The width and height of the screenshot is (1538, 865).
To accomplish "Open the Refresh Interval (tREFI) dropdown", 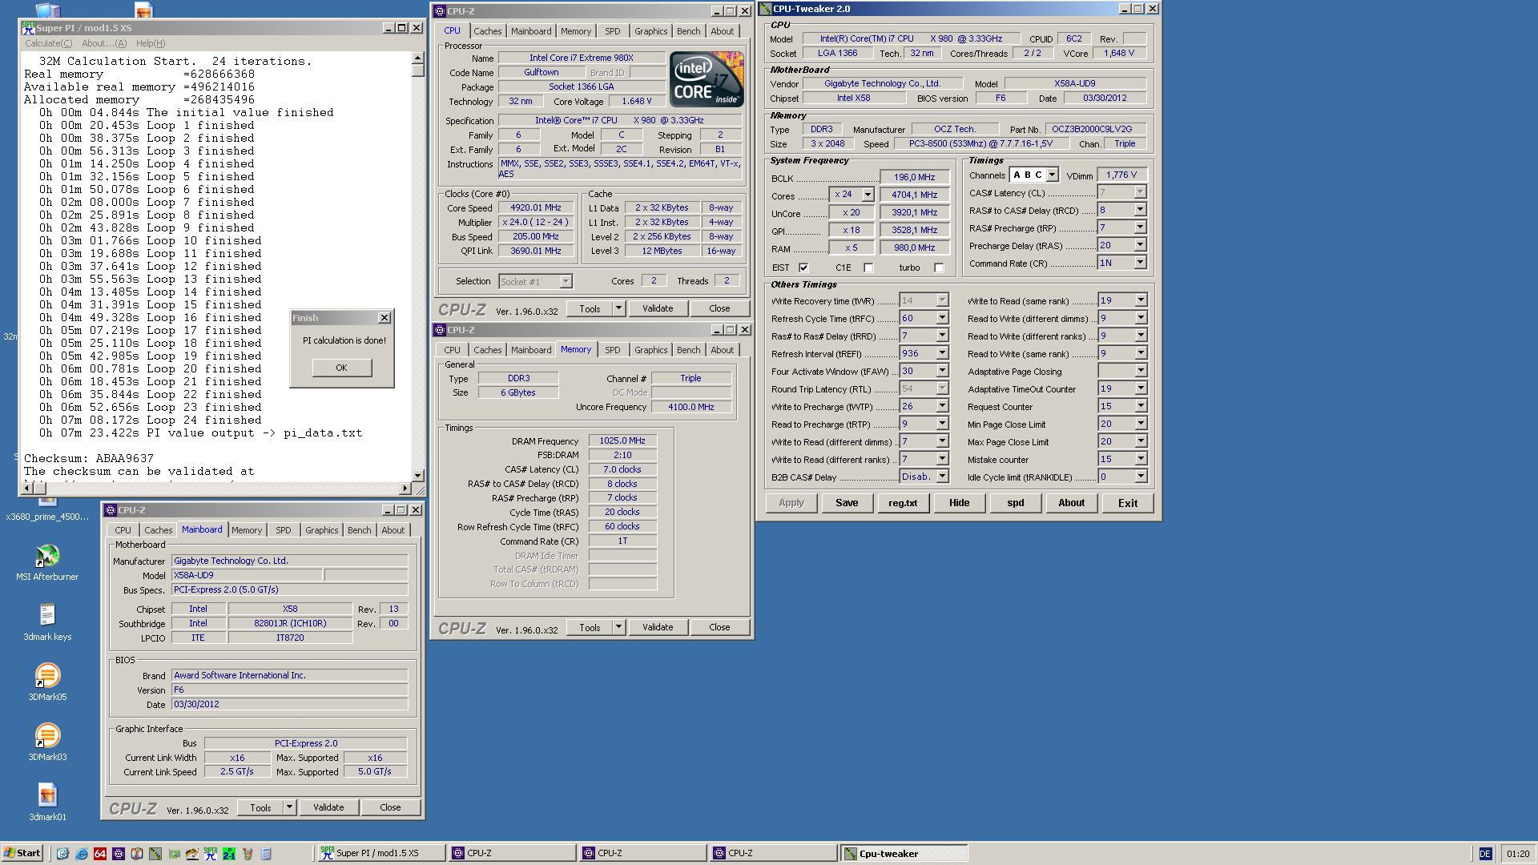I will click(x=942, y=353).
